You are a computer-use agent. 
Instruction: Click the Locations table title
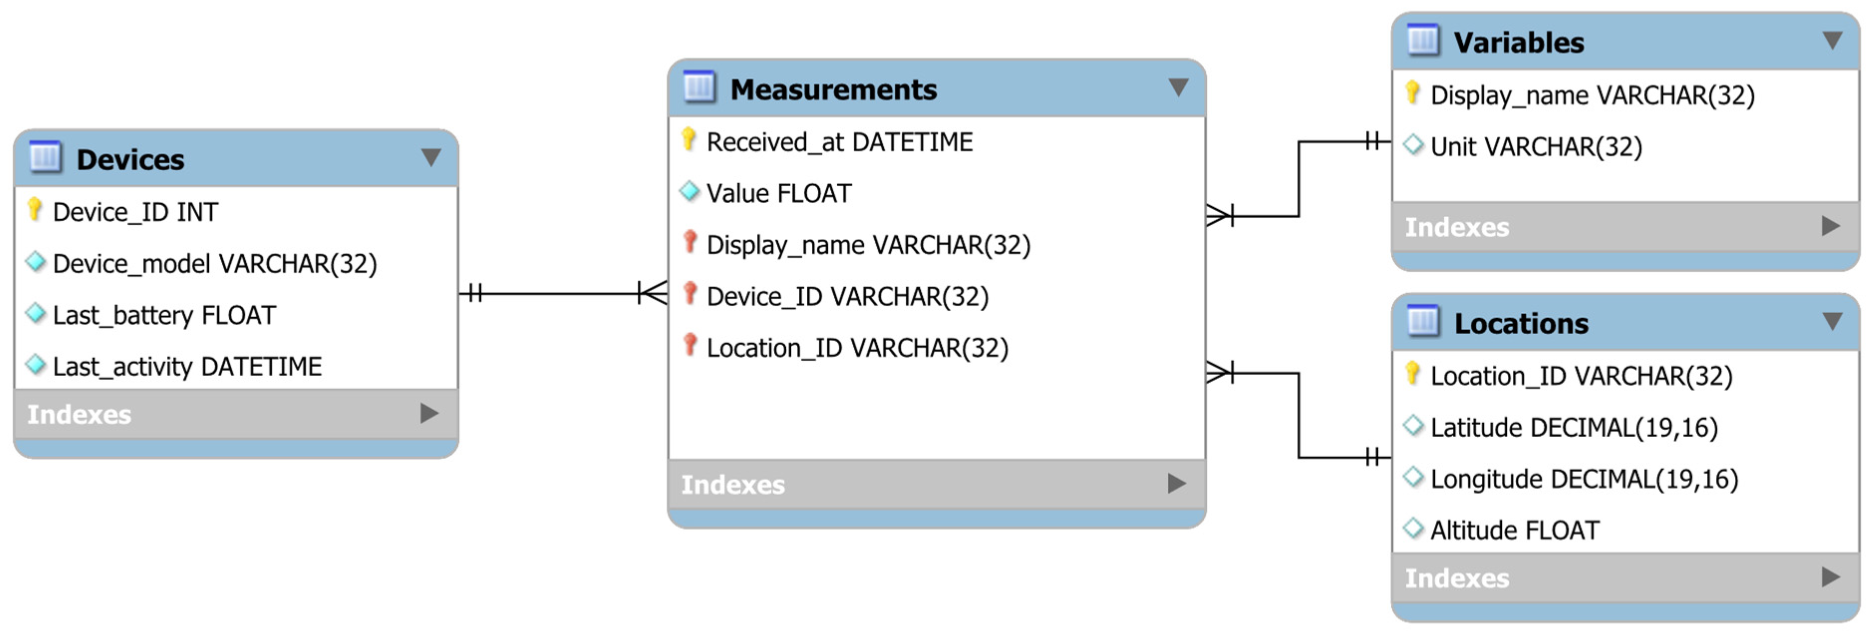[x=1521, y=323]
